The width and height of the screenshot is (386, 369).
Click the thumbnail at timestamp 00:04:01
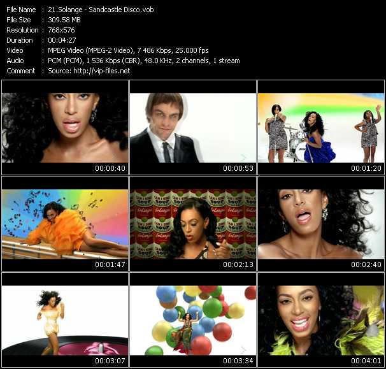tap(321, 320)
